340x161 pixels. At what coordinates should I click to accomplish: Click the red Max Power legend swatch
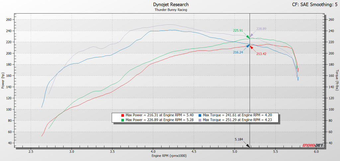123,115
